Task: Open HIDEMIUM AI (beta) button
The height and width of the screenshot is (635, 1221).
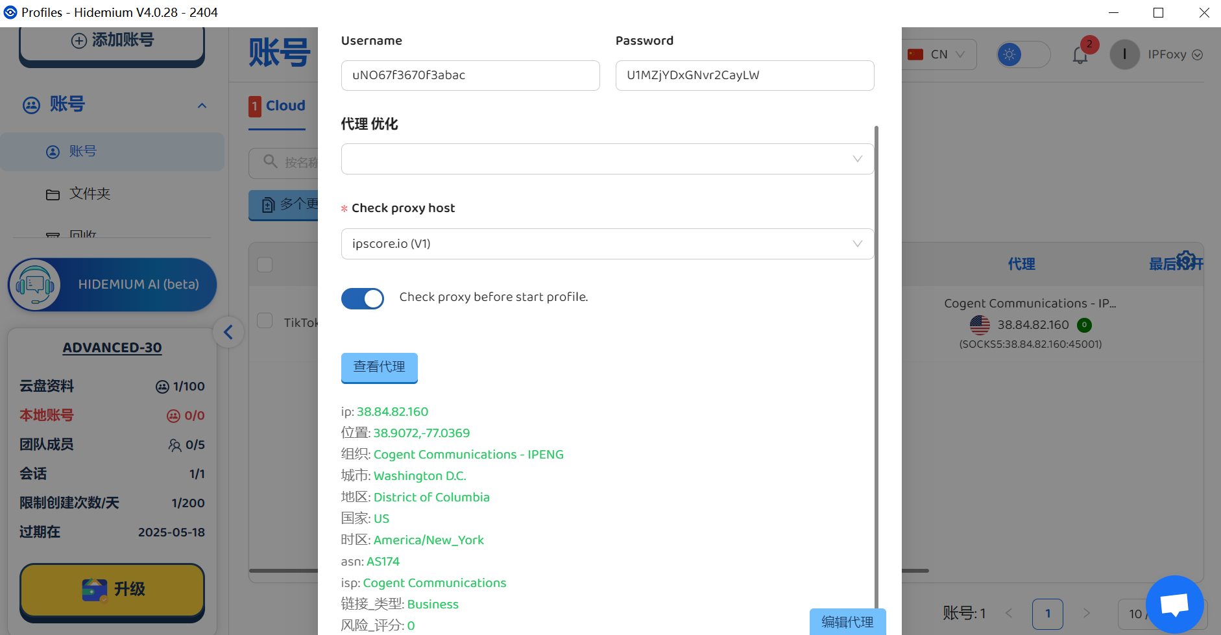Action: click(x=112, y=285)
